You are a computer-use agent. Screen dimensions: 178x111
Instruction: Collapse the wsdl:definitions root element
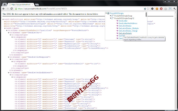coord(3,19)
